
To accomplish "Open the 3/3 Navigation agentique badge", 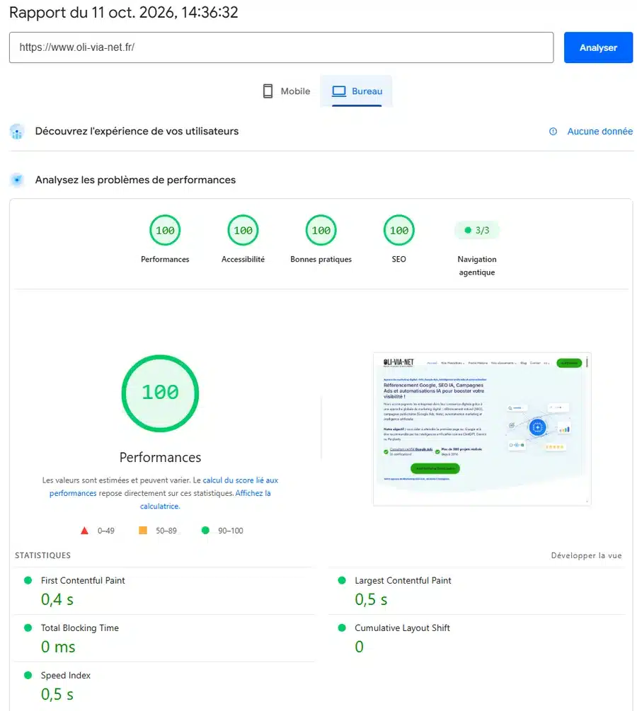I will (x=477, y=231).
